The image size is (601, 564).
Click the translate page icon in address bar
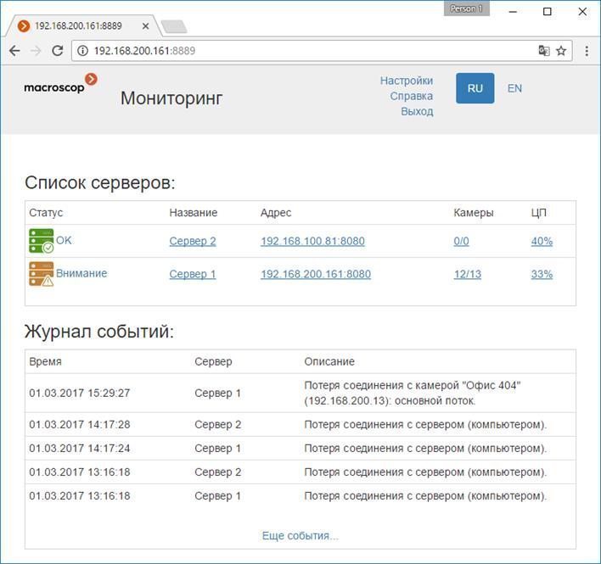(x=543, y=51)
